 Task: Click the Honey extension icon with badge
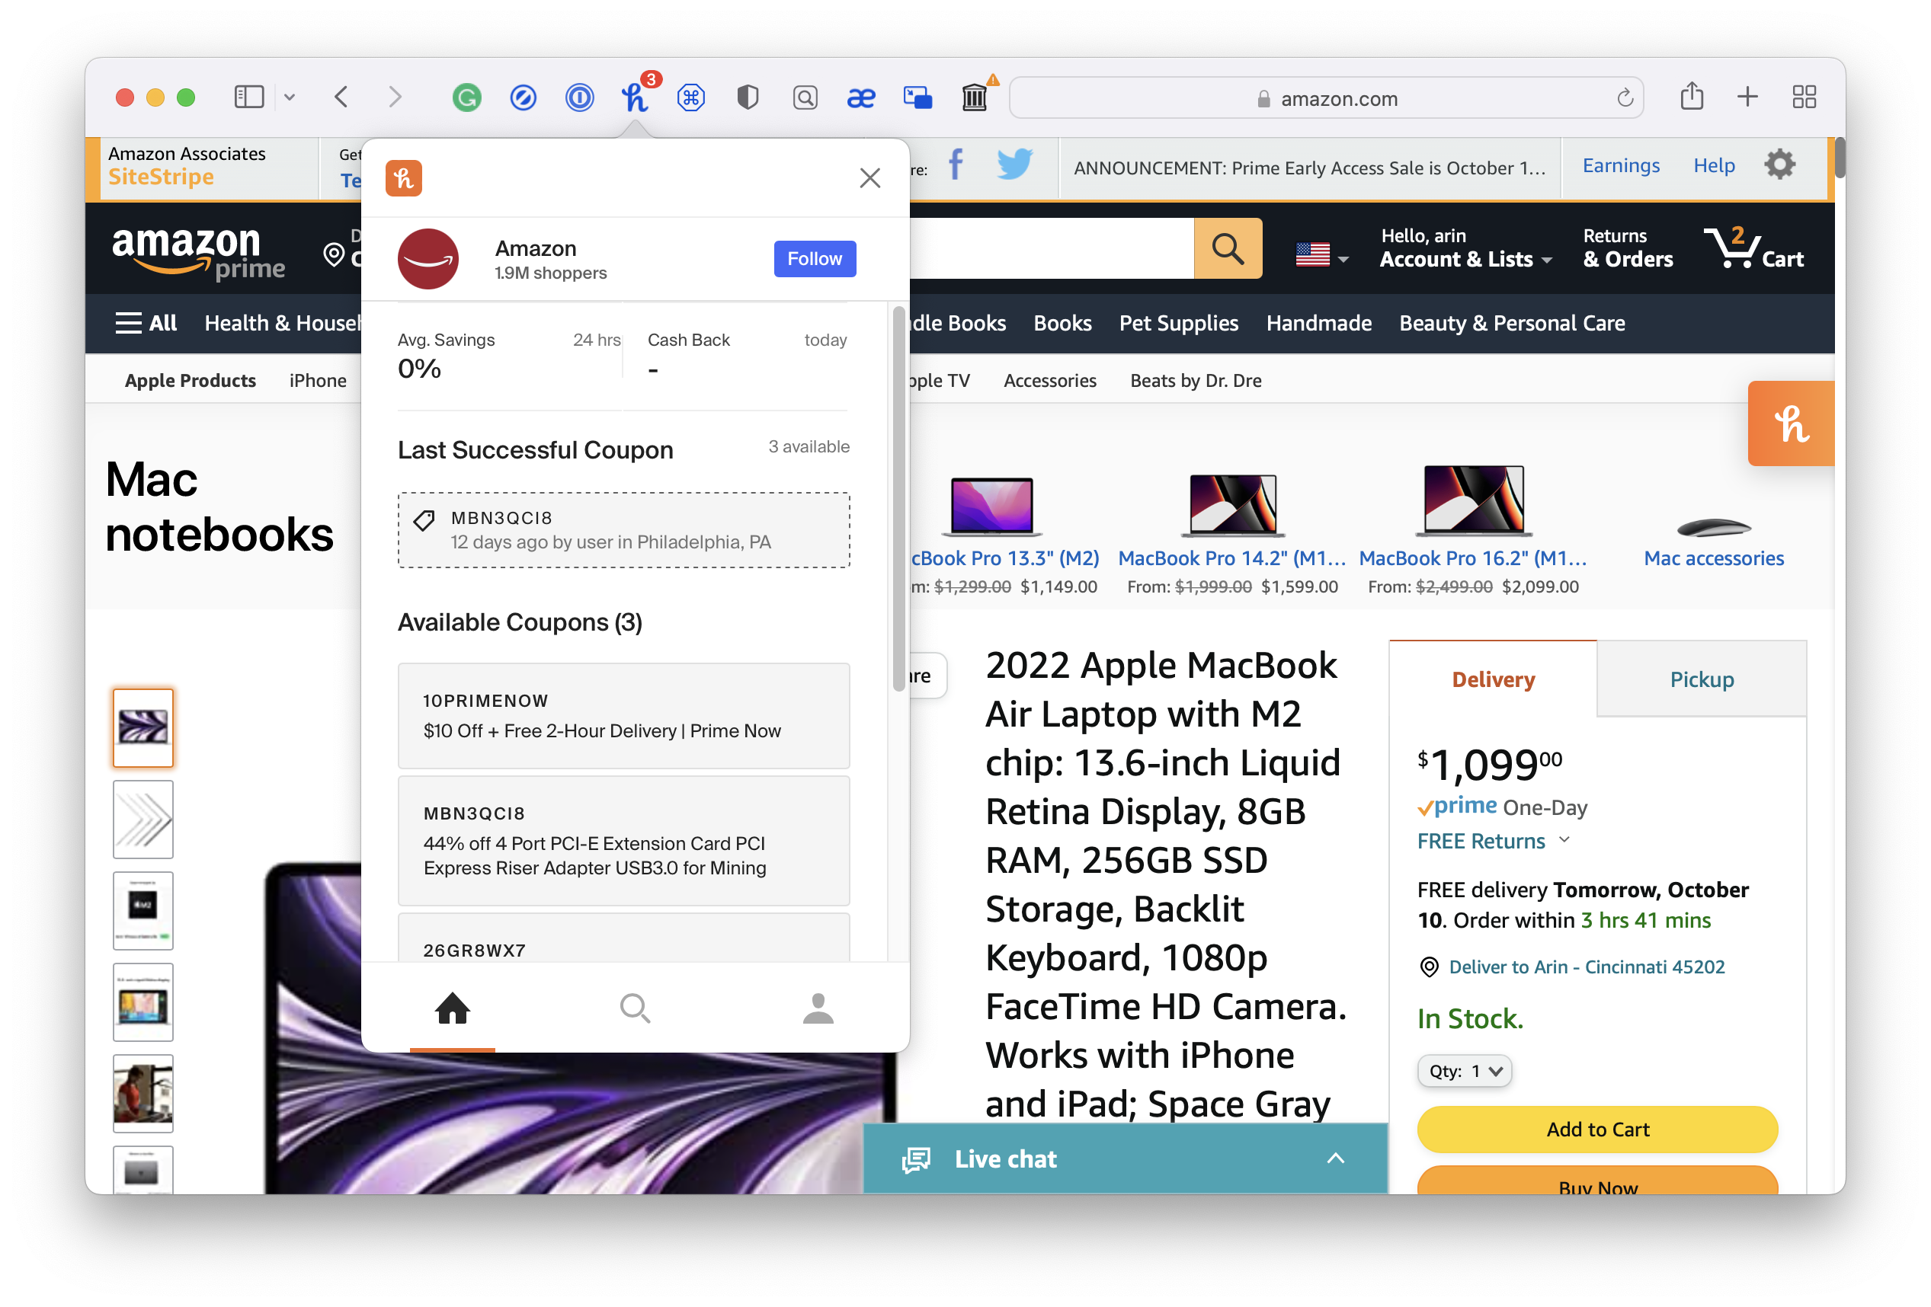636,97
